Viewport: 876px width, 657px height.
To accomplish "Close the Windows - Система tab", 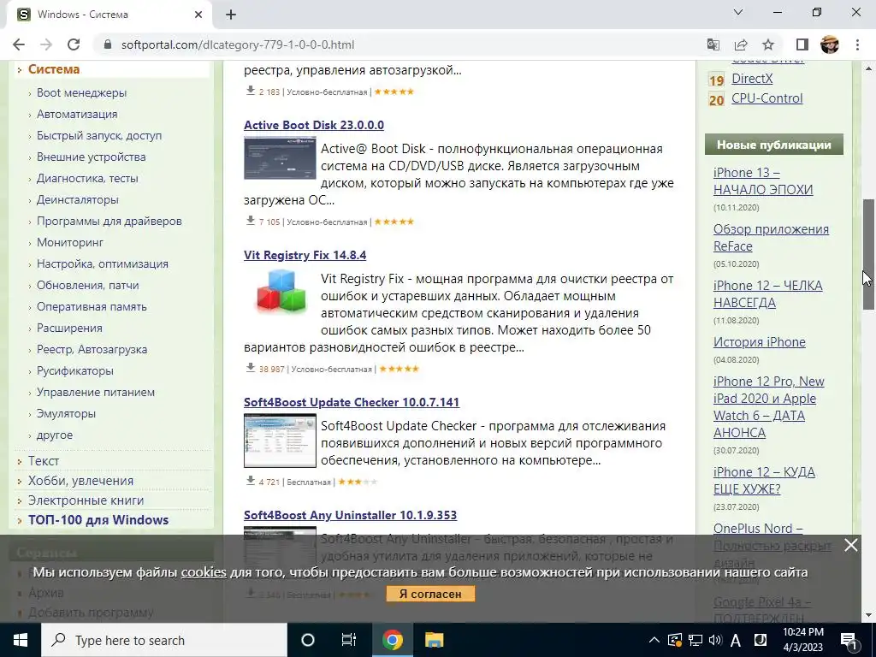I will pyautogui.click(x=198, y=15).
